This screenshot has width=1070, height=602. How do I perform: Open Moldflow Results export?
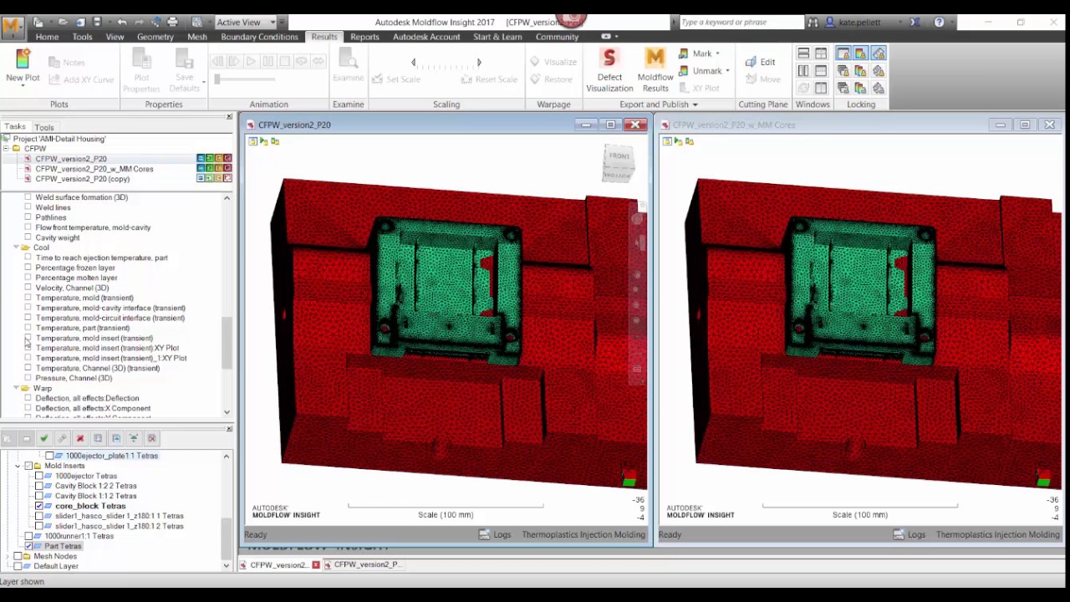[x=655, y=69]
